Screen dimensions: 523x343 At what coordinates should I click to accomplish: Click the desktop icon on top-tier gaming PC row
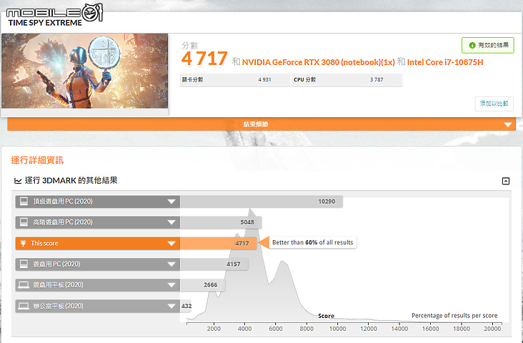pyautogui.click(x=24, y=202)
